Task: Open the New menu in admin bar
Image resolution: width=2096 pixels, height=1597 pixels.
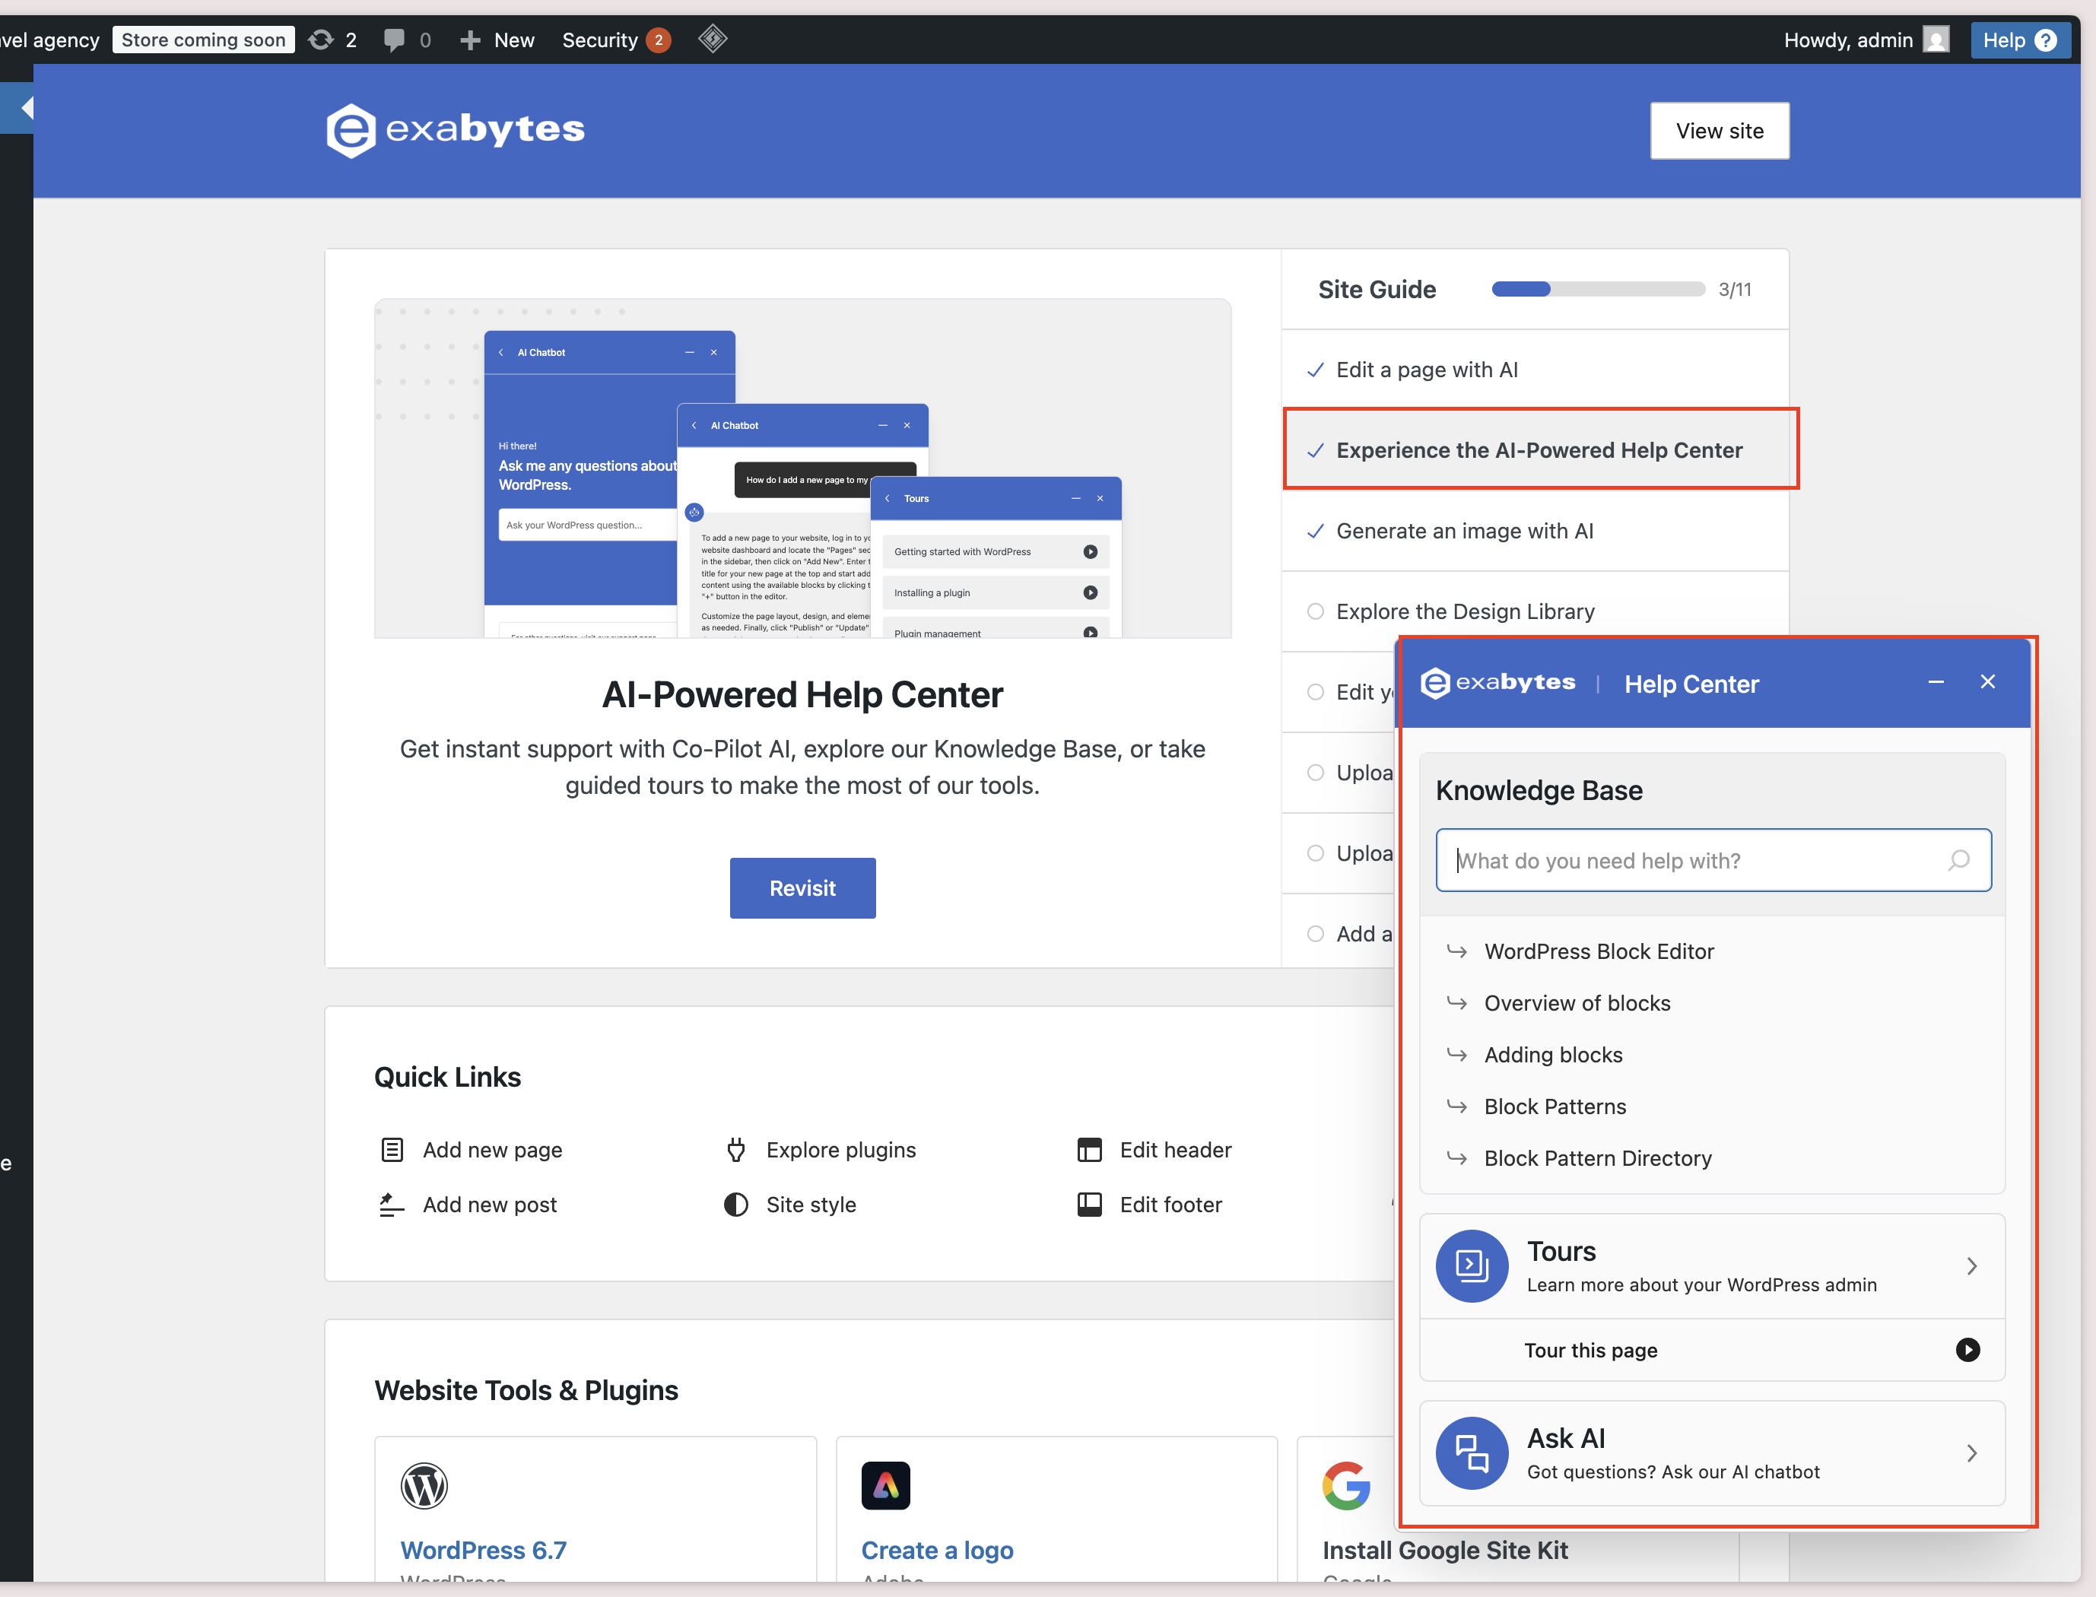Action: [497, 40]
